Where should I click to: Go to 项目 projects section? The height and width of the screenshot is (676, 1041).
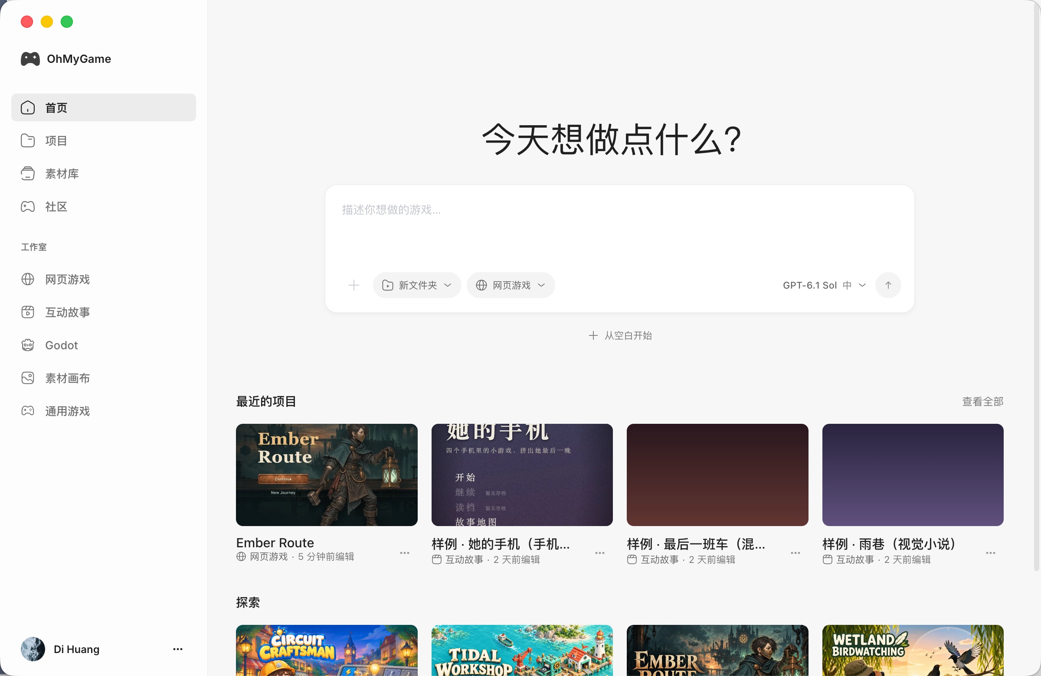point(104,141)
